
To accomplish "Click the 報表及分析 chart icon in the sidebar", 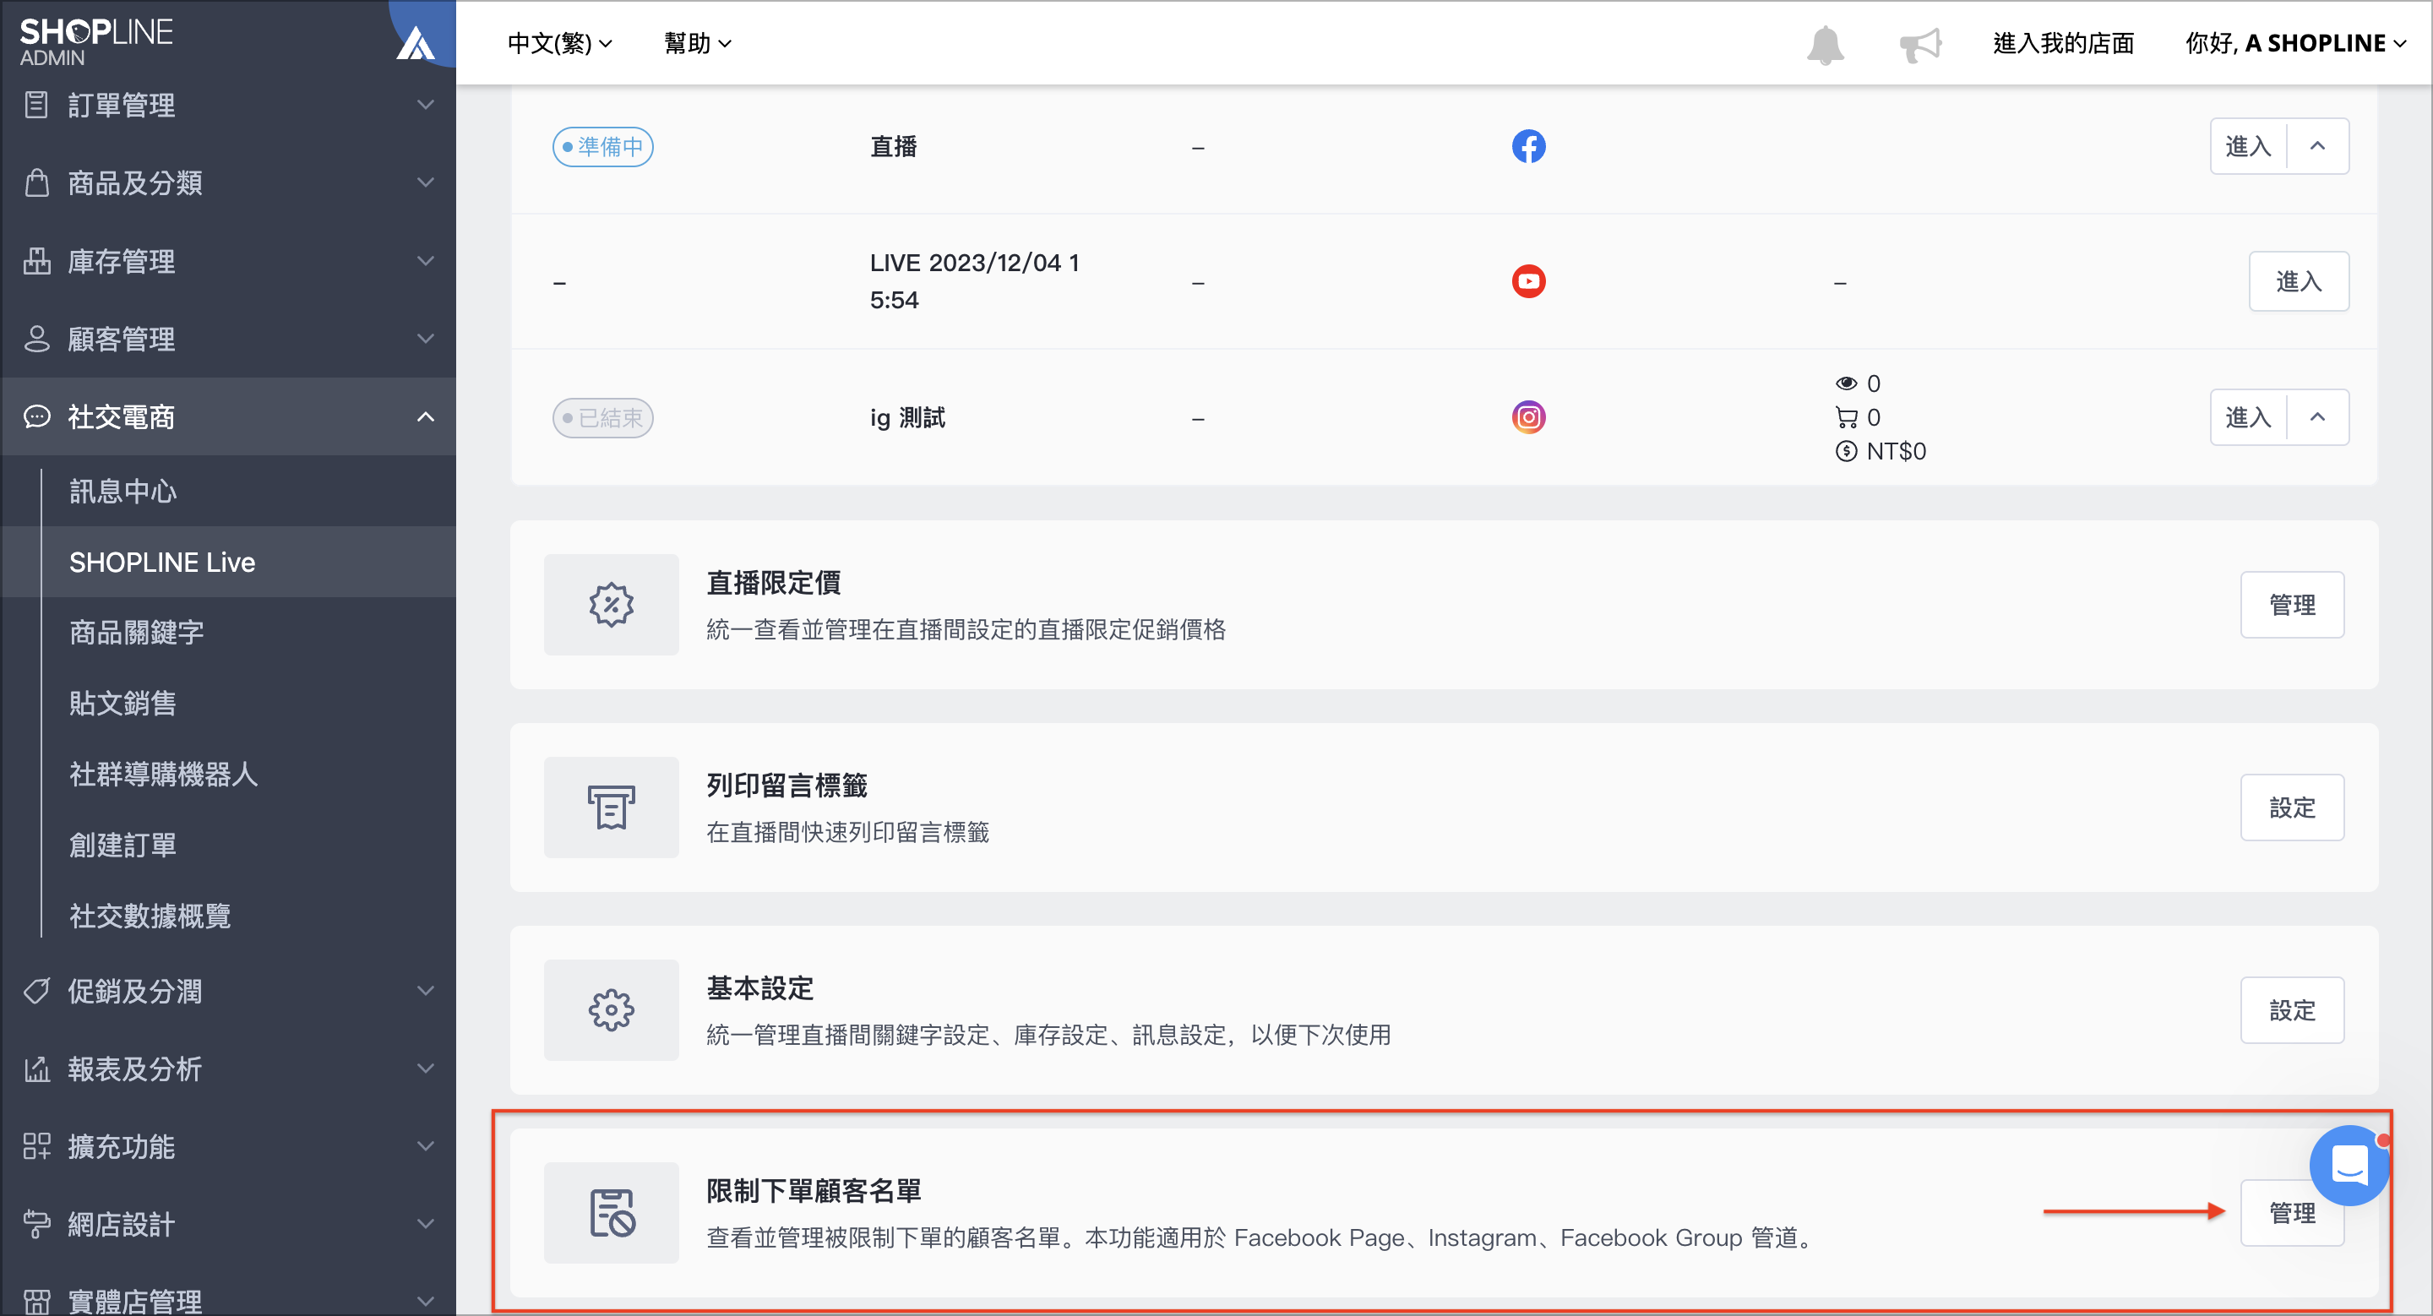I will [x=35, y=1069].
